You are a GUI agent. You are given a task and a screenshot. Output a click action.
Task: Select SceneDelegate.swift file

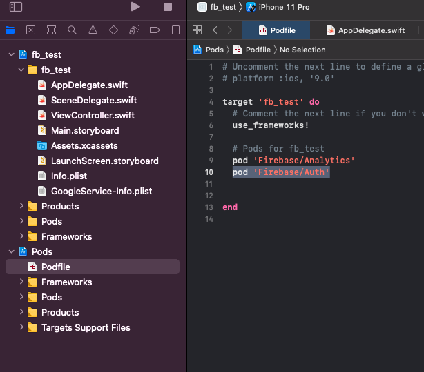click(93, 100)
